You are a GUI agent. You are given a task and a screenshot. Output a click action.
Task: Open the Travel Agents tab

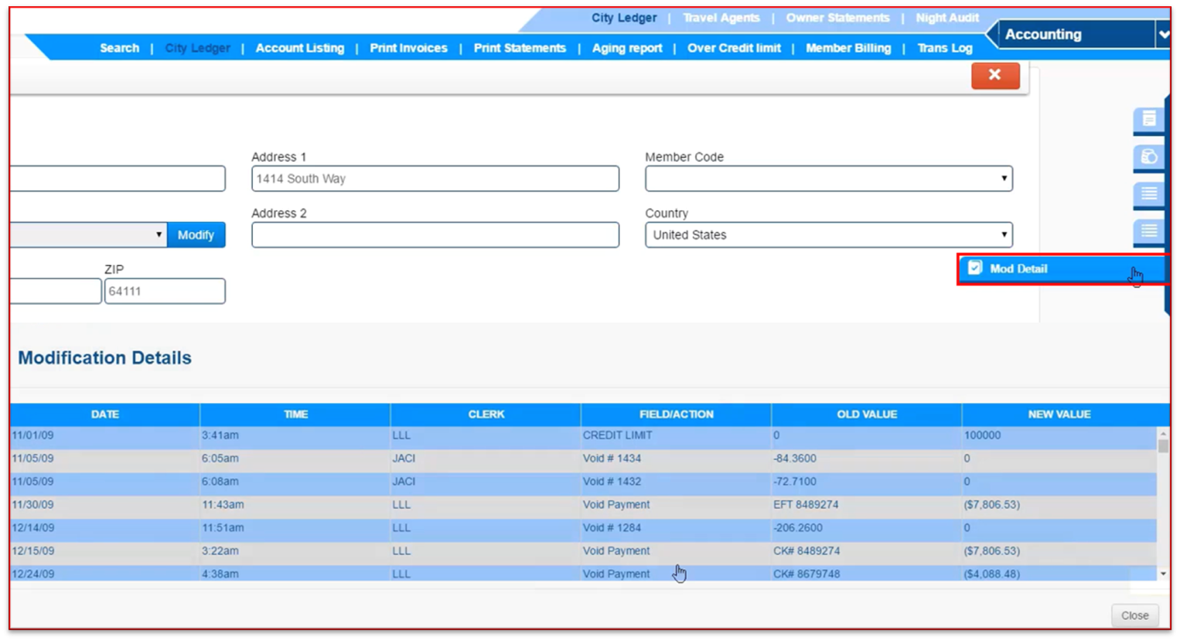721,18
